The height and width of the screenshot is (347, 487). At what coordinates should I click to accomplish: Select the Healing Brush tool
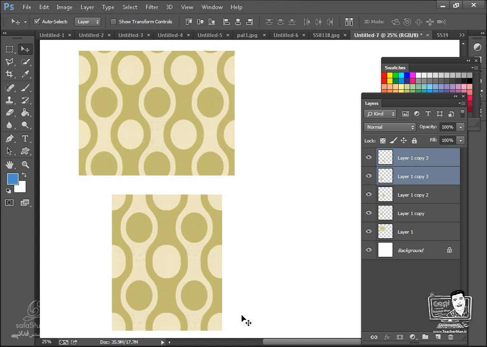click(9, 88)
